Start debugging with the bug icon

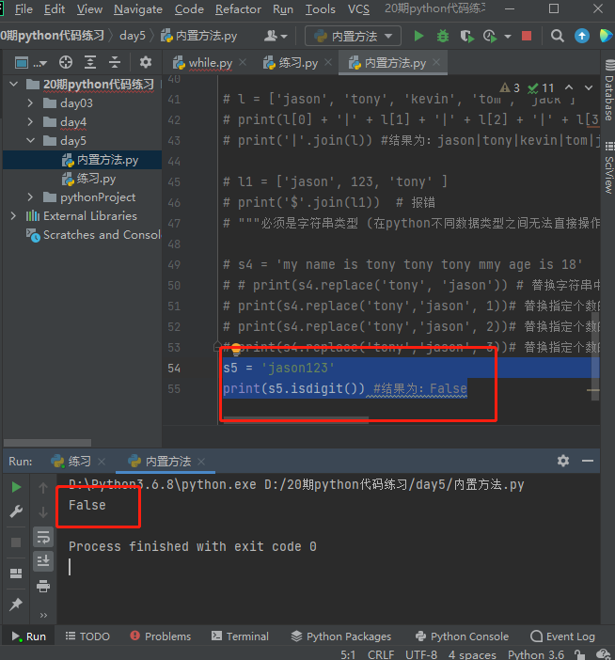tap(442, 37)
